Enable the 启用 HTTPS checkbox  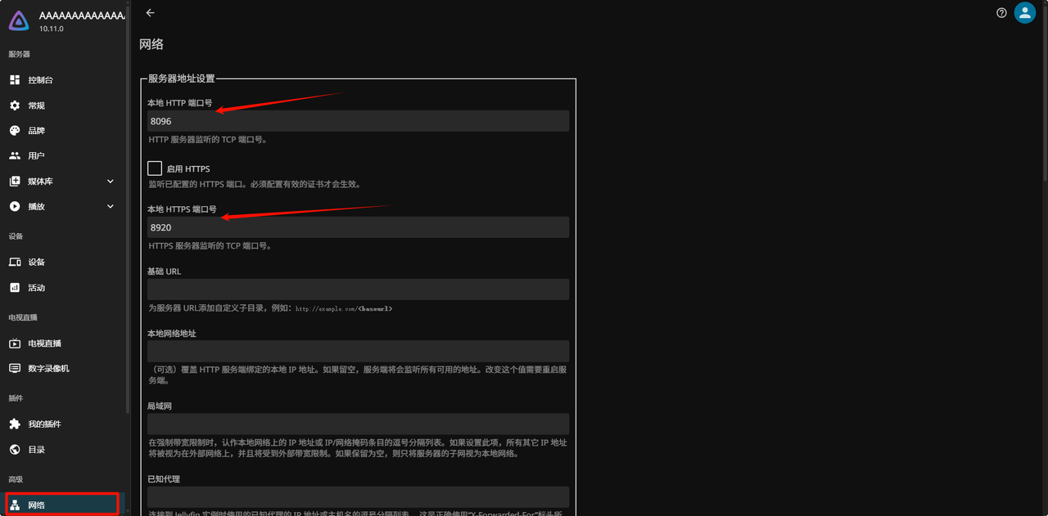155,168
